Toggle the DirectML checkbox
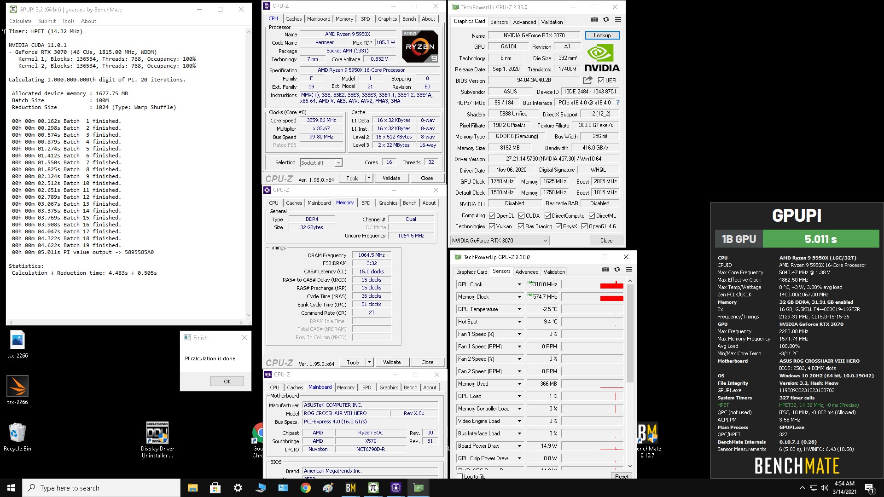Image resolution: width=884 pixels, height=497 pixels. click(x=592, y=215)
